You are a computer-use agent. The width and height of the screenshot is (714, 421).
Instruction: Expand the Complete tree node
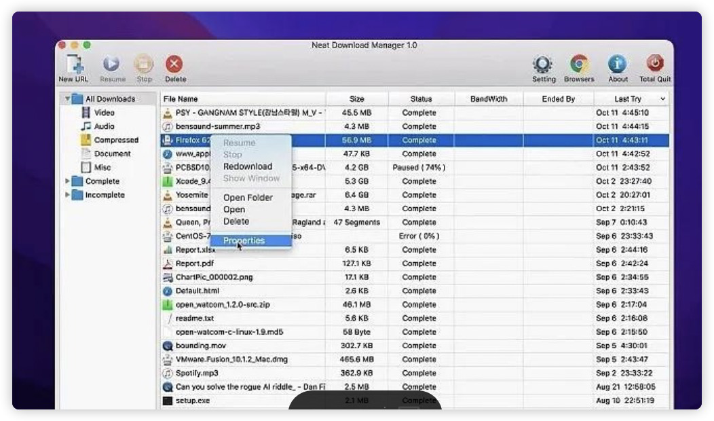tap(67, 181)
